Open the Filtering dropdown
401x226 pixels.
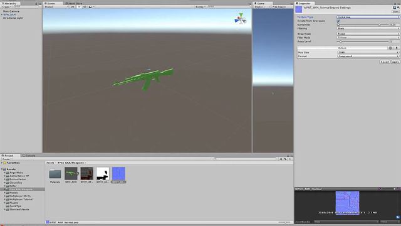[368, 28]
